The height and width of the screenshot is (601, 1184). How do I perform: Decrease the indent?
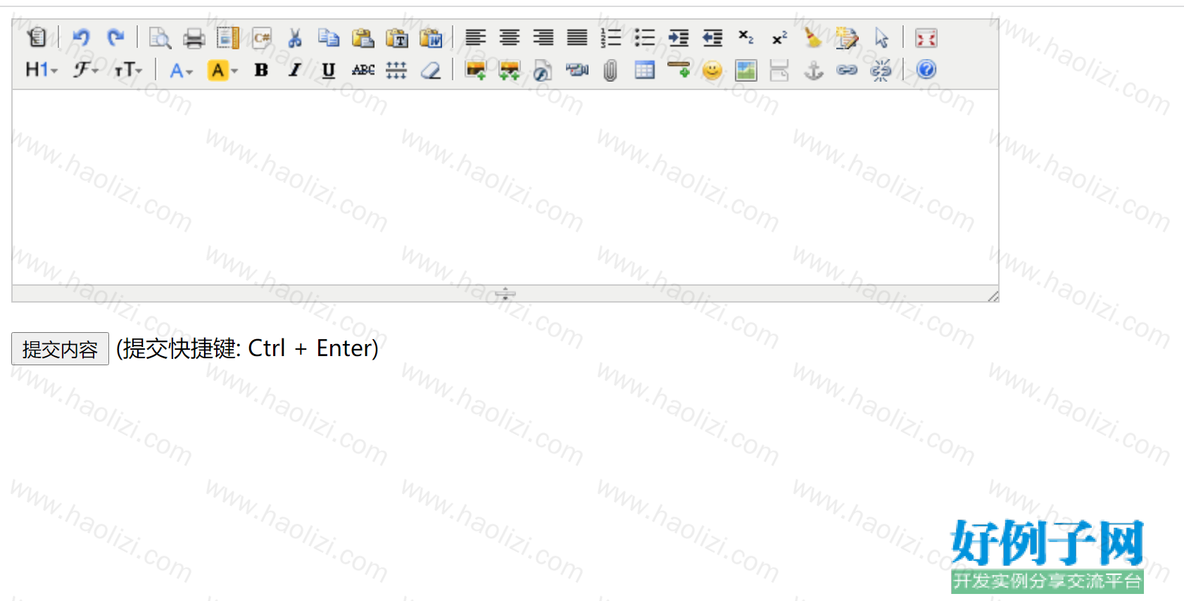[x=712, y=37]
